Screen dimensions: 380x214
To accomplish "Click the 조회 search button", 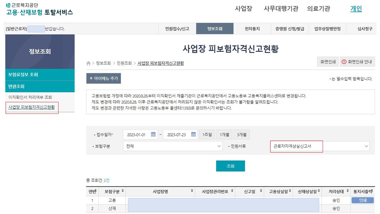I will tap(230, 166).
